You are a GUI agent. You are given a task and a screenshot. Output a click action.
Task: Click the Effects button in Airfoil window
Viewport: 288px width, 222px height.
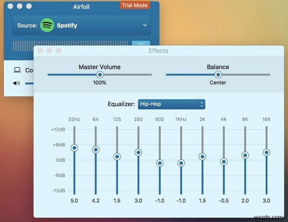pos(141,44)
